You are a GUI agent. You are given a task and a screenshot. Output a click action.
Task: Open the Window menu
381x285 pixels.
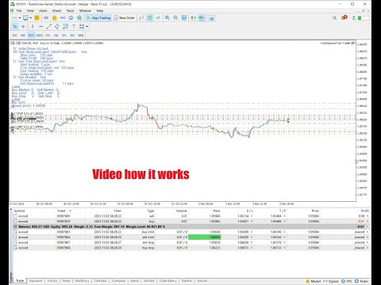[x=85, y=11]
